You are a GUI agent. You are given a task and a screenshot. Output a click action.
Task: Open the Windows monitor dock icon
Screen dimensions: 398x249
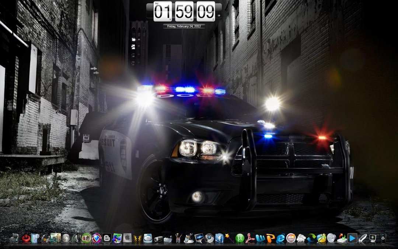373,238
